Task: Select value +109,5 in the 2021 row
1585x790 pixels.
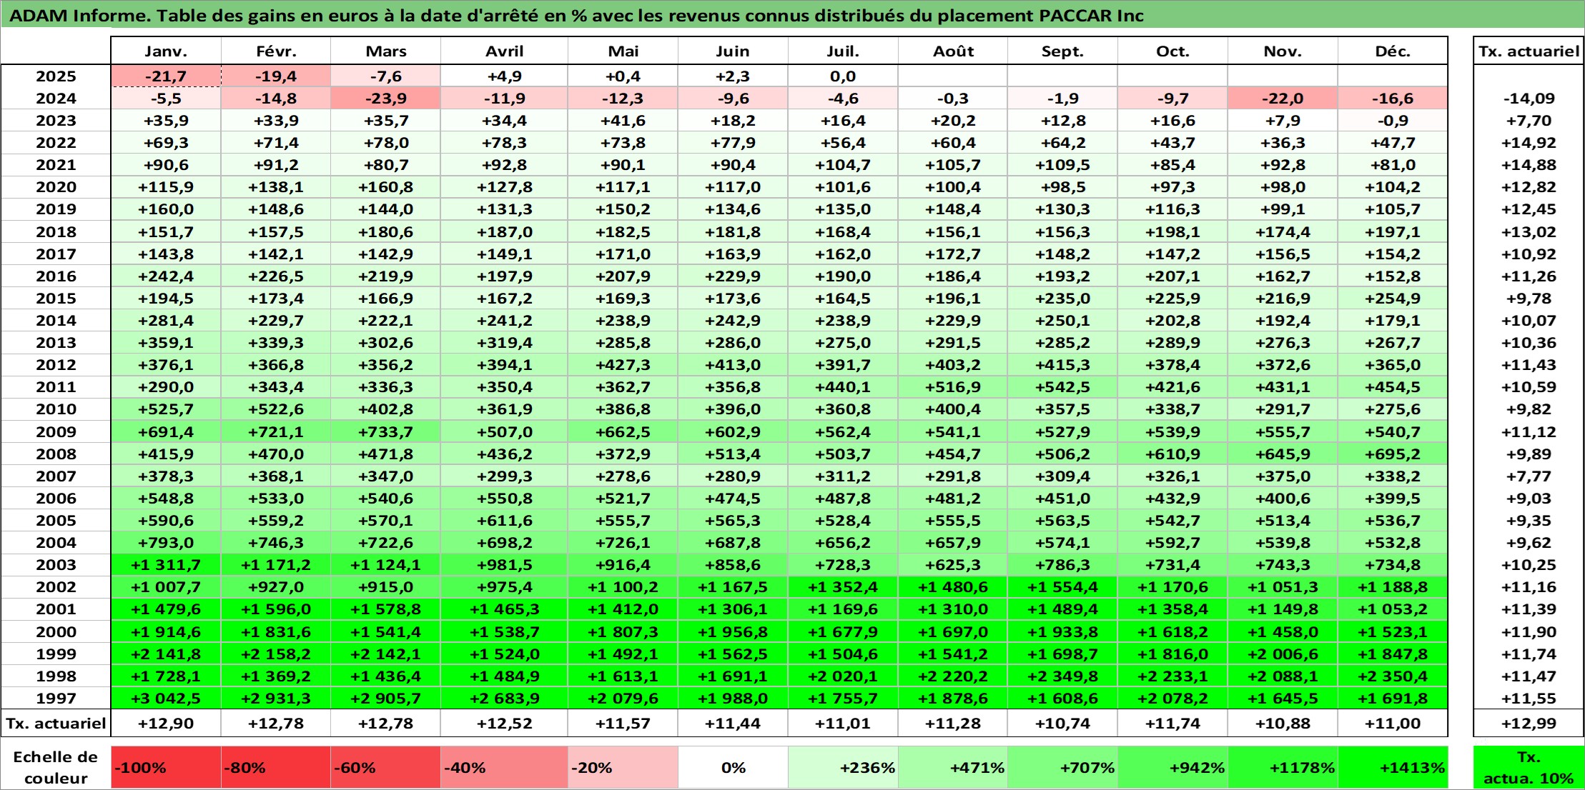Action: coord(1062,165)
